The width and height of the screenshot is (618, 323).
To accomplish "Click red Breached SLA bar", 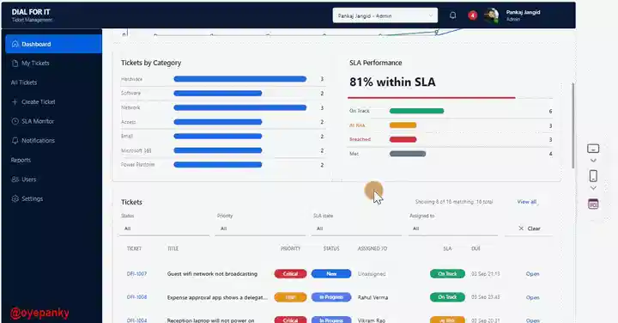I will point(403,139).
